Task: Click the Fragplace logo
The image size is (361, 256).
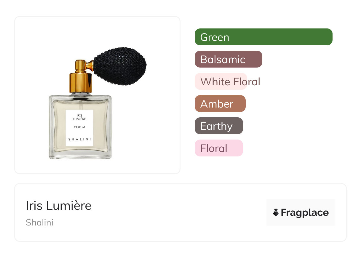Action: [301, 212]
